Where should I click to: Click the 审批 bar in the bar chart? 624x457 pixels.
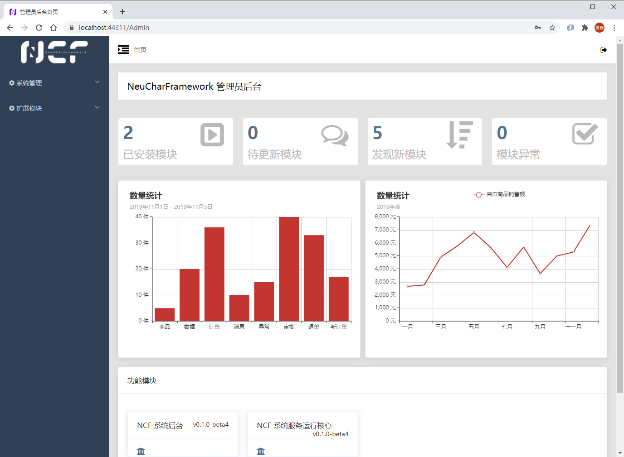point(289,269)
